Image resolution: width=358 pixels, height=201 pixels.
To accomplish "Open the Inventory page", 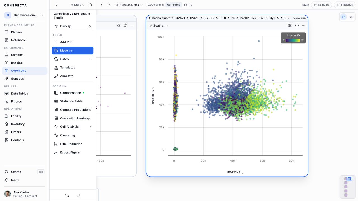I will [25, 124].
